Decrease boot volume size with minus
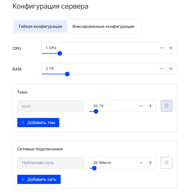 click(x=141, y=106)
